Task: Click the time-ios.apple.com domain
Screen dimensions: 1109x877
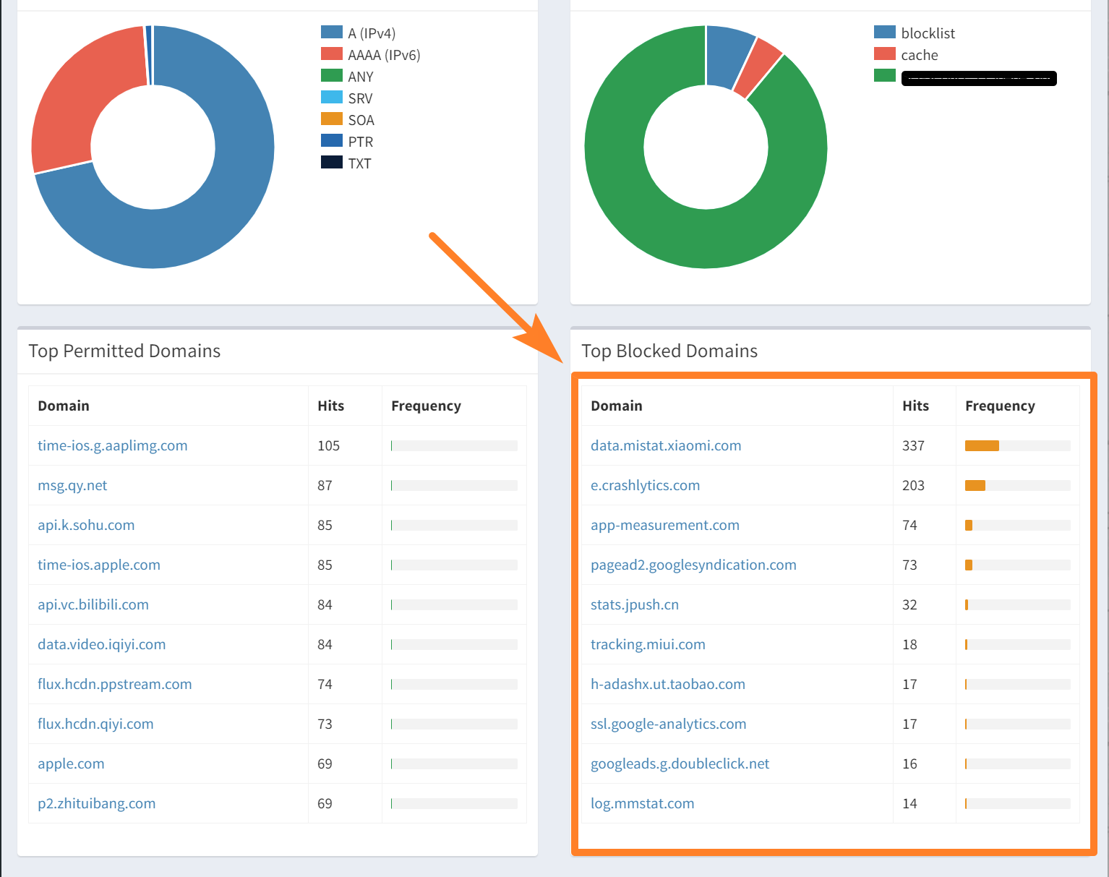Action: click(99, 565)
